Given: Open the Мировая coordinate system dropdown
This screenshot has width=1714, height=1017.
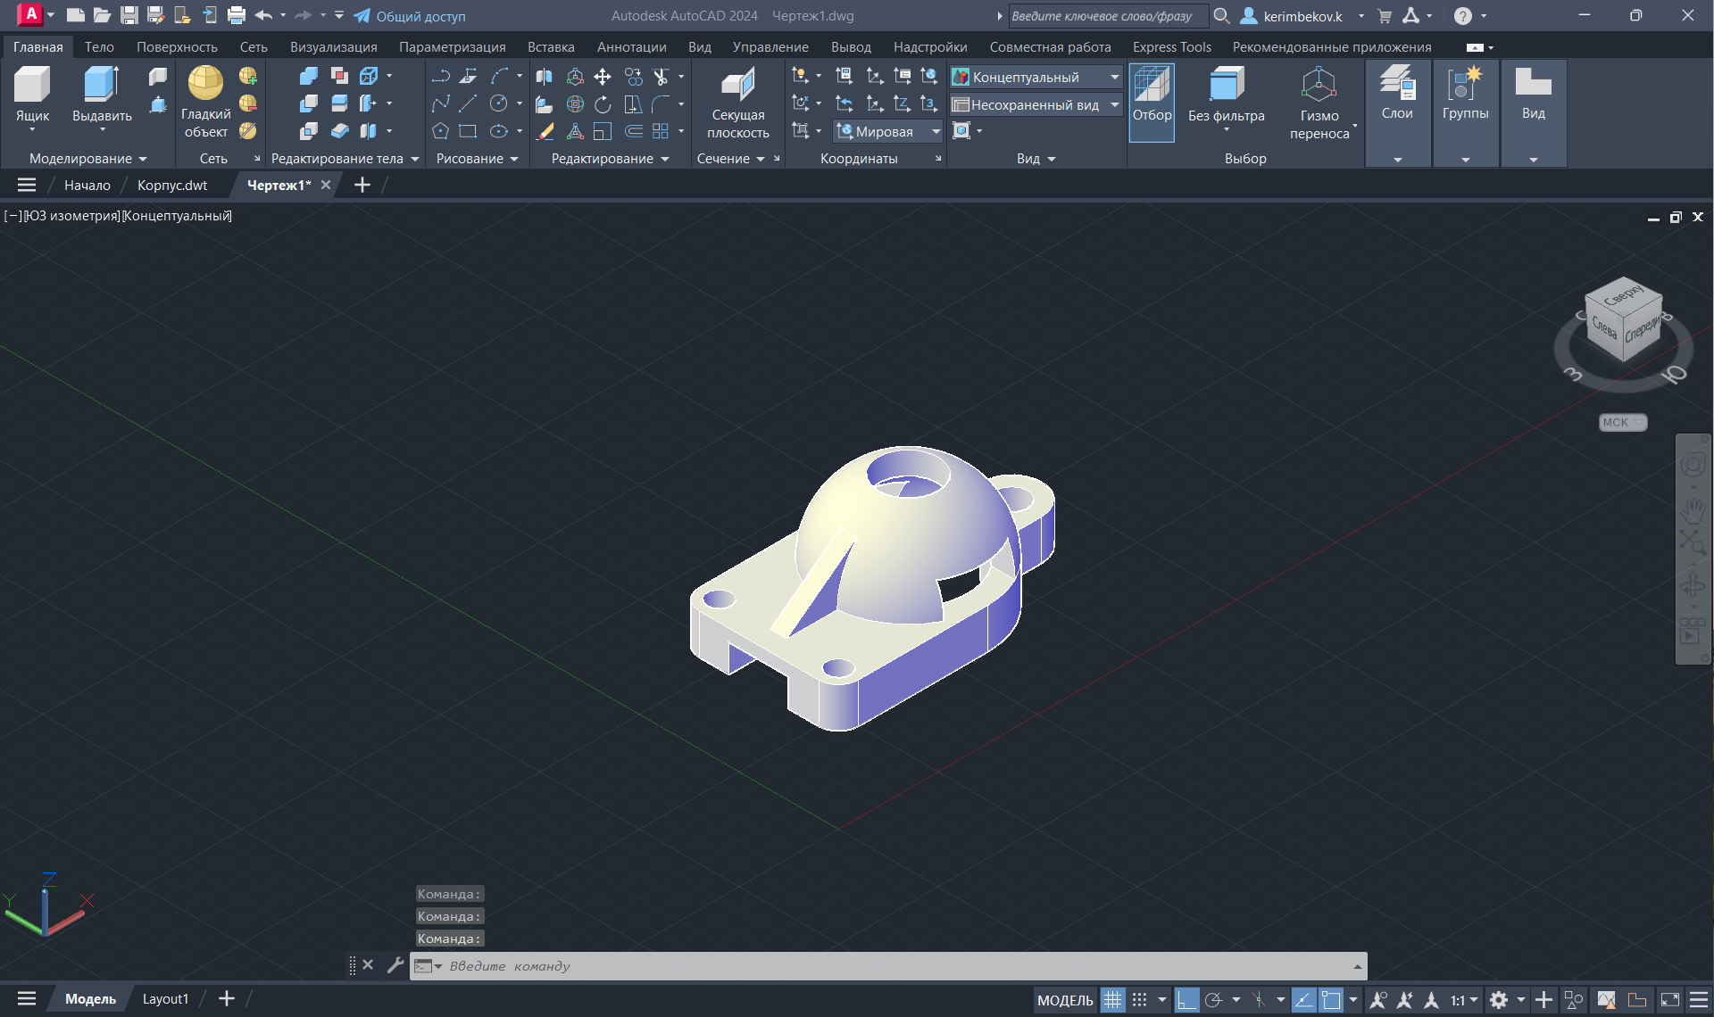Looking at the screenshot, I should click(x=936, y=132).
